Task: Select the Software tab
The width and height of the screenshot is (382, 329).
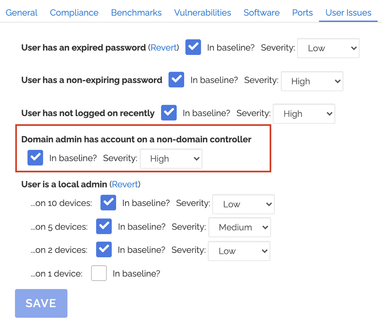Action: 262,13
